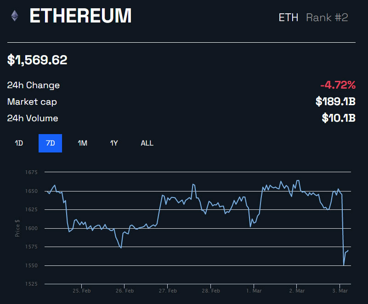Click the 1675 y-axis price label

point(31,172)
